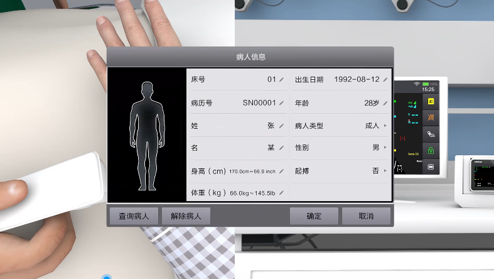Click the 起搏 value 否
Screen dimensions: 494x279
point(375,170)
